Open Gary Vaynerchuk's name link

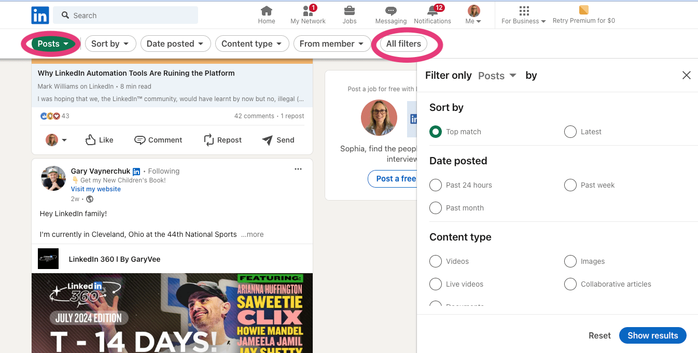tap(101, 171)
